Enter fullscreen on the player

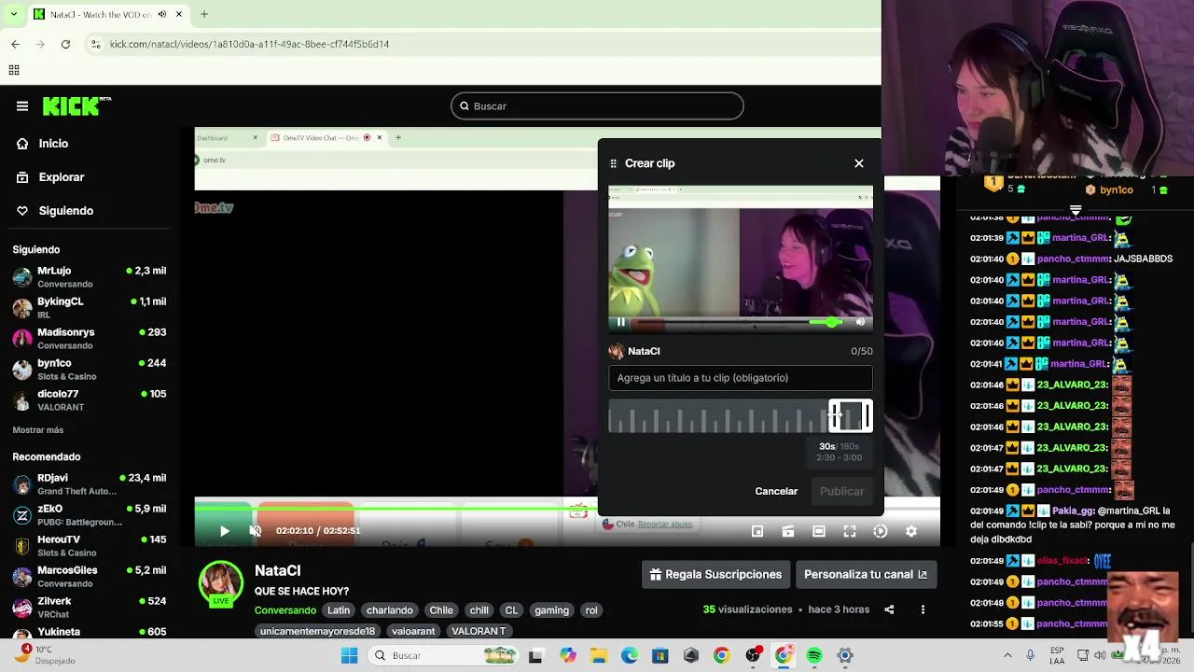[x=850, y=531]
